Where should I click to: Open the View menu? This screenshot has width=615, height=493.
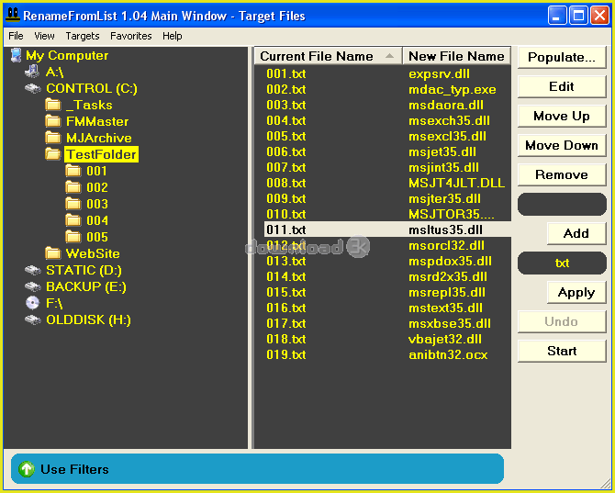[44, 36]
